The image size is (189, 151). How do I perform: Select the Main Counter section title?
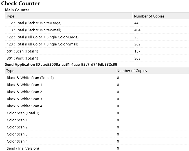17,10
